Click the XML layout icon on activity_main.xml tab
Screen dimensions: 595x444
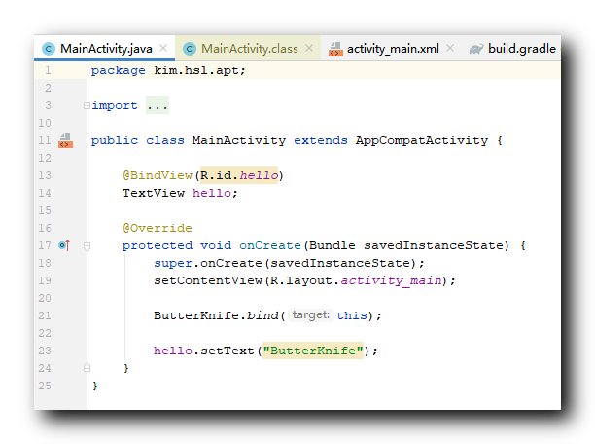[x=335, y=49]
